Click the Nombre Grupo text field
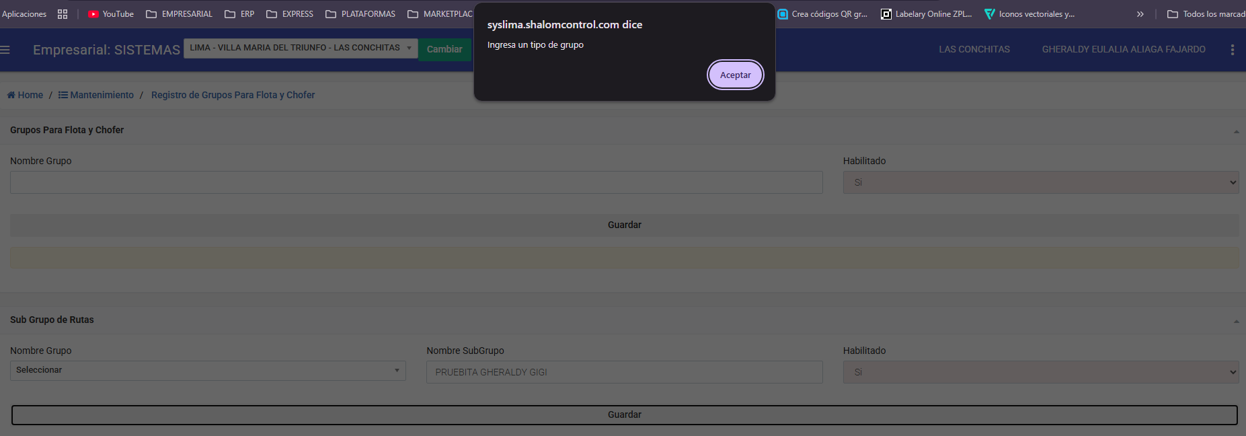Screen dimensions: 1246x436 pos(416,182)
